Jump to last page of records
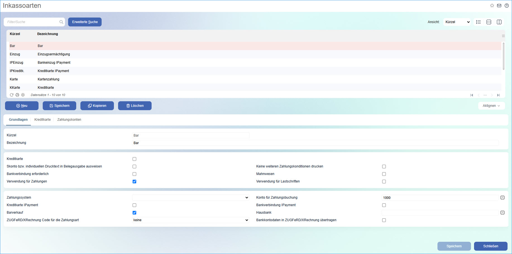 [x=498, y=95]
